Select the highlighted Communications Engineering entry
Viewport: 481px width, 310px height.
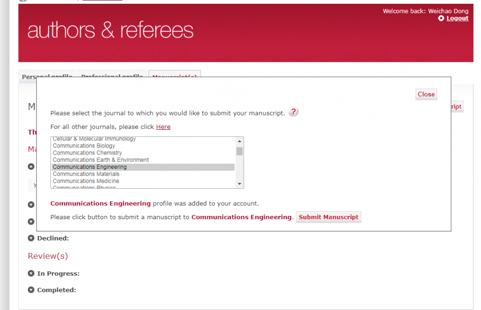tap(143, 167)
